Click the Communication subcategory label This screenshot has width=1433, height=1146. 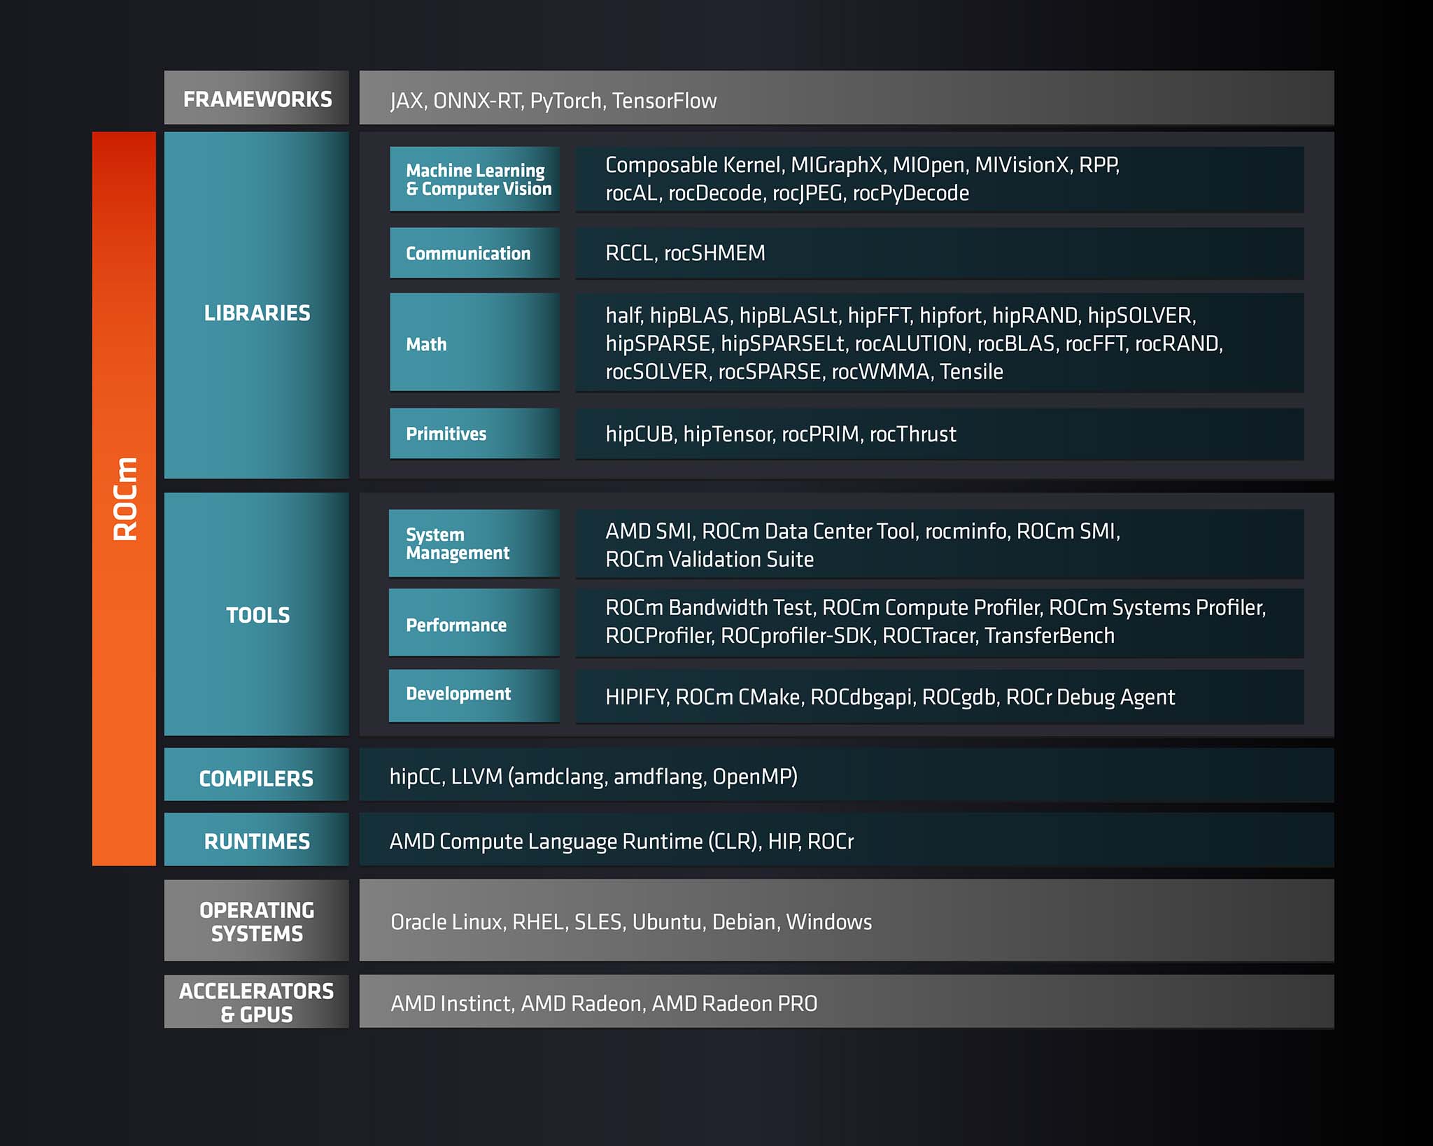tap(474, 253)
